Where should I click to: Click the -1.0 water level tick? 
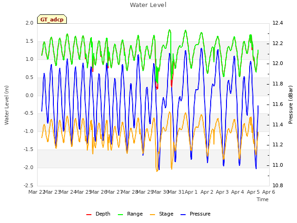pos(28,131)
